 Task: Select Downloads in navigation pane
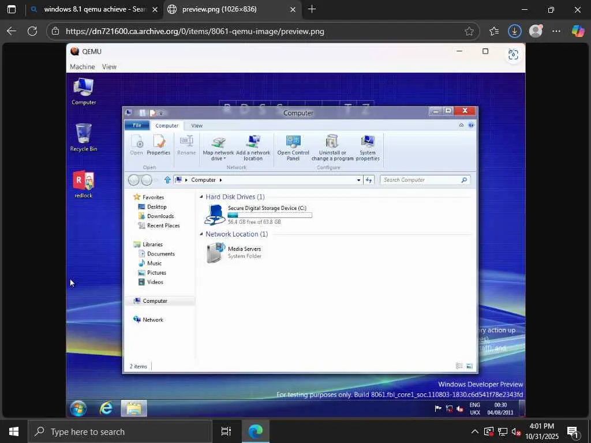coord(160,216)
